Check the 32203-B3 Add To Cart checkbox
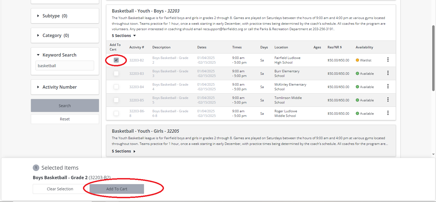The image size is (436, 202). 116,73
